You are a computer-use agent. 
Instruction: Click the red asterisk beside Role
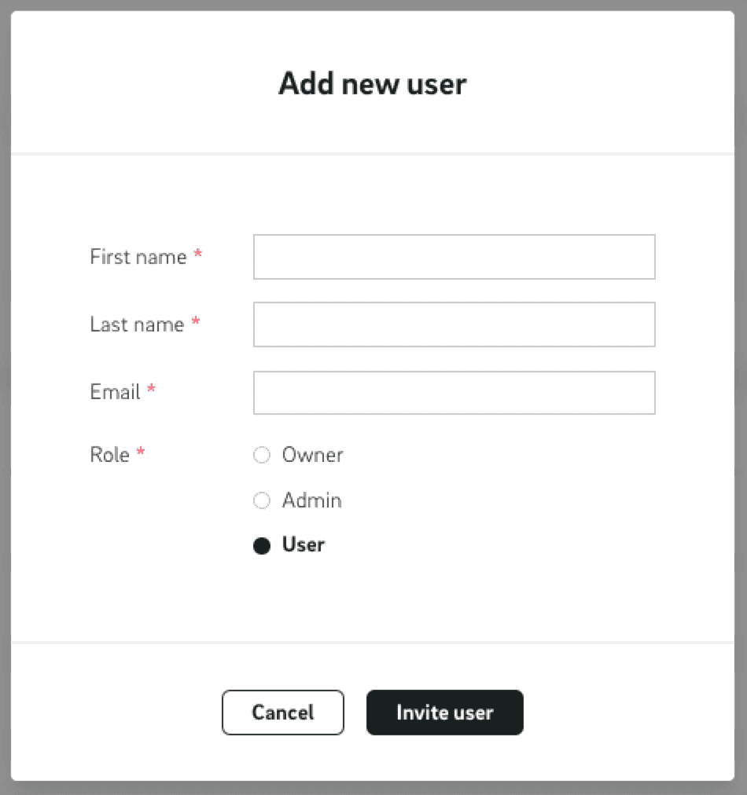(x=141, y=452)
